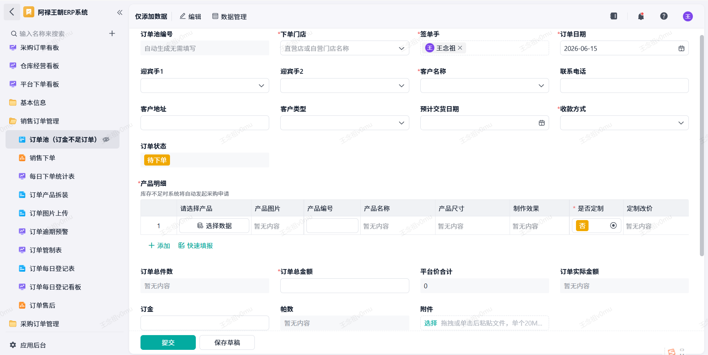Click the 订单日期 field showing 2026-06-15
708x355 pixels.
(x=624, y=48)
